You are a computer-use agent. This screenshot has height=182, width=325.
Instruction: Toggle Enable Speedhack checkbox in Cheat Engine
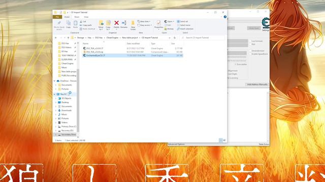tap(250, 54)
